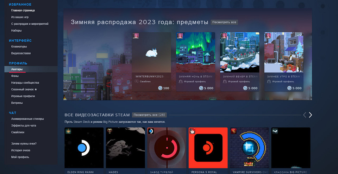Click Посмотреть все (28) for startup videos

point(149,115)
